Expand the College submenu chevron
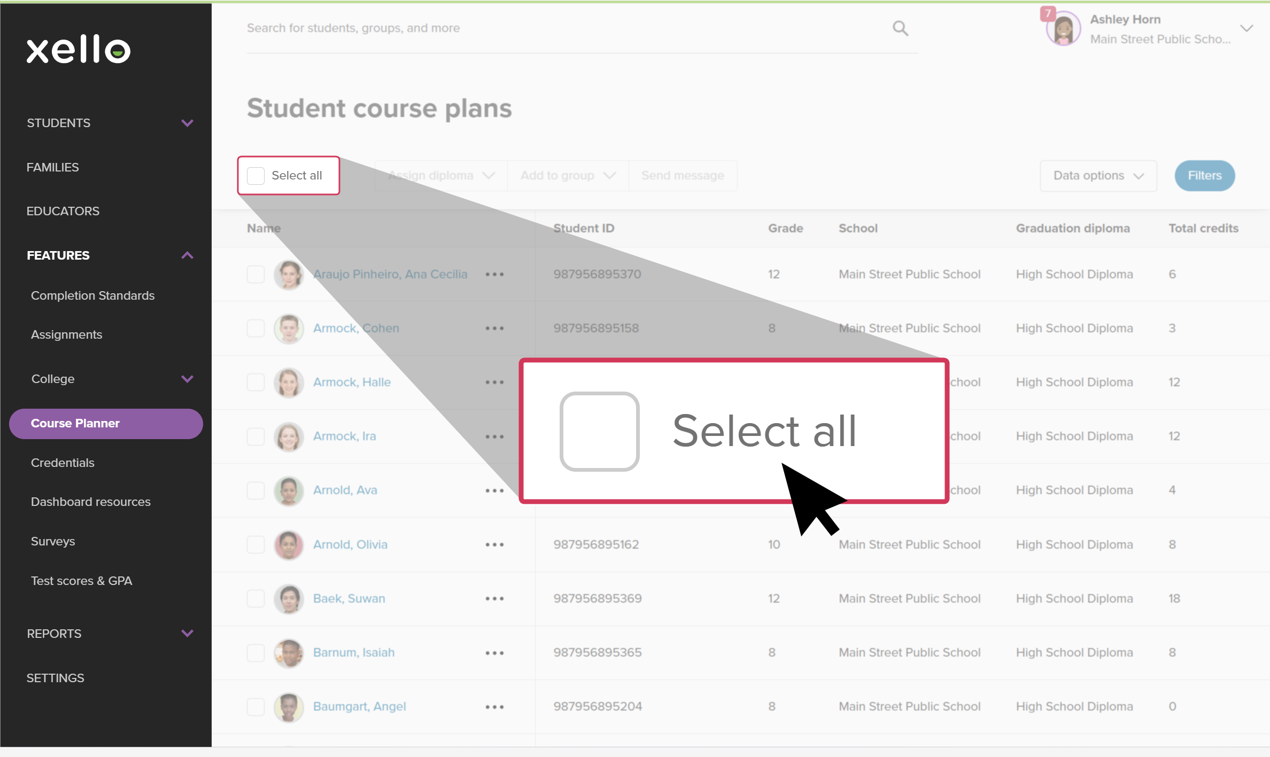1270x757 pixels. (187, 379)
